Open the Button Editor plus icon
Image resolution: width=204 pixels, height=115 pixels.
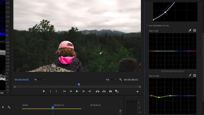click(137, 92)
